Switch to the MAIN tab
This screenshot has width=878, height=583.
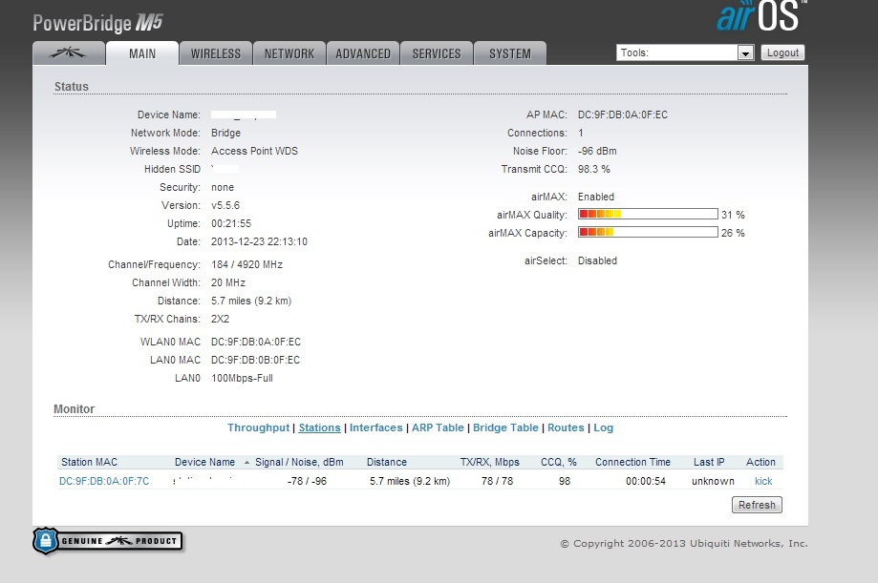(x=142, y=53)
